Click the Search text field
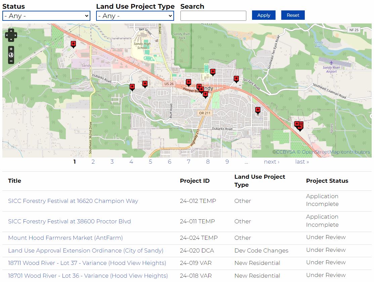374x282 pixels. point(213,16)
